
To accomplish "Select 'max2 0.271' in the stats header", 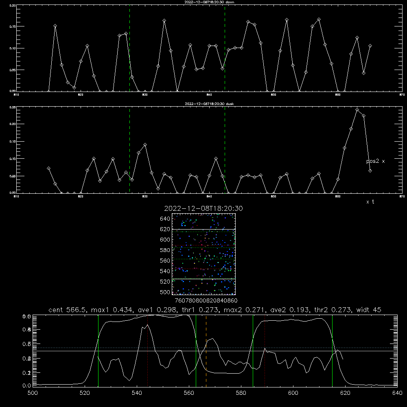I will click(x=245, y=310).
